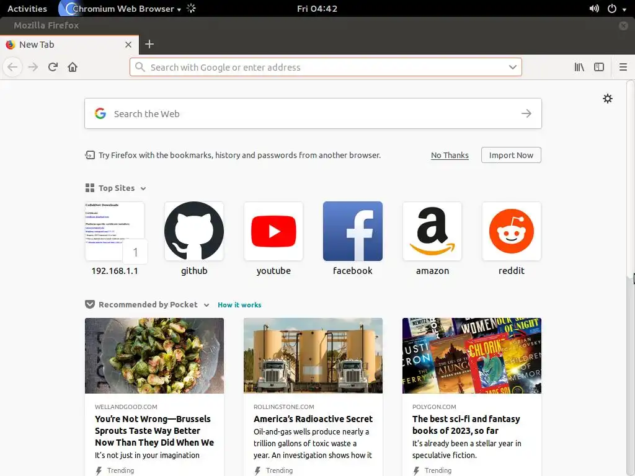Open the sci-fi book covers image

coord(472,355)
